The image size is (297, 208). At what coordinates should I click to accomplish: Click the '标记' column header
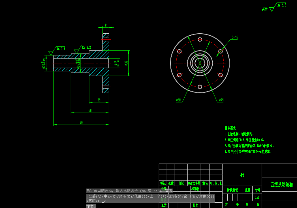(163, 183)
